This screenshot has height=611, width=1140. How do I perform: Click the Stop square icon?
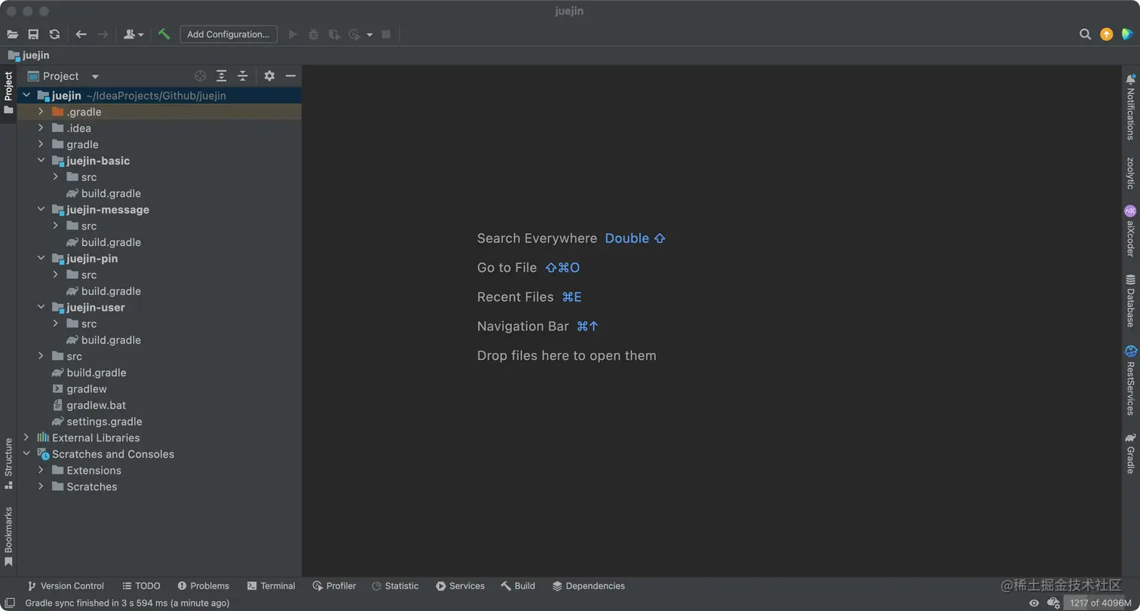point(386,34)
